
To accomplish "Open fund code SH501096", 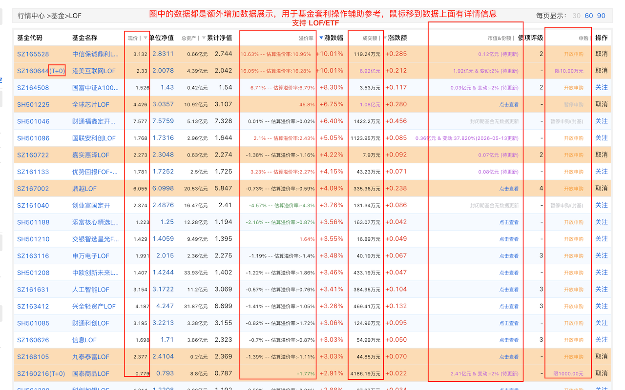I will point(33,138).
